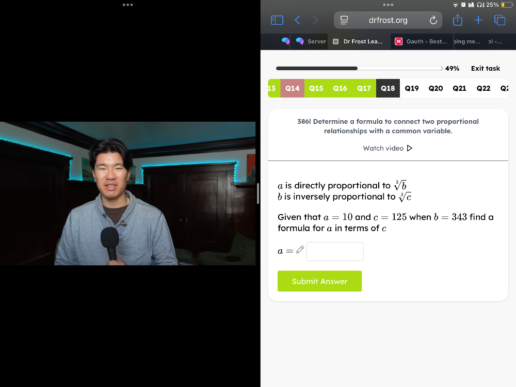Jump to question Q14
The image size is (516, 387).
tap(293, 88)
